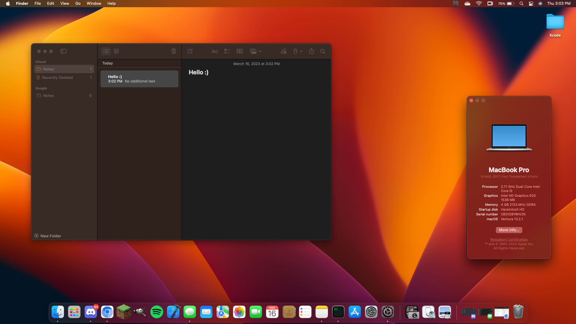
Task: Expand the Google Notes folder
Action: tap(48, 95)
